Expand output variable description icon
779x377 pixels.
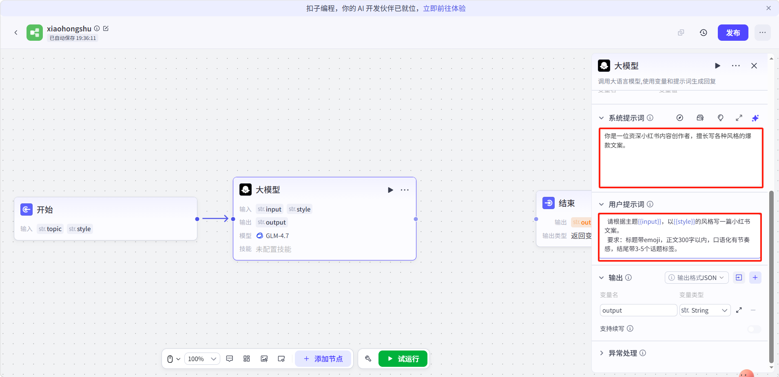coord(739,310)
